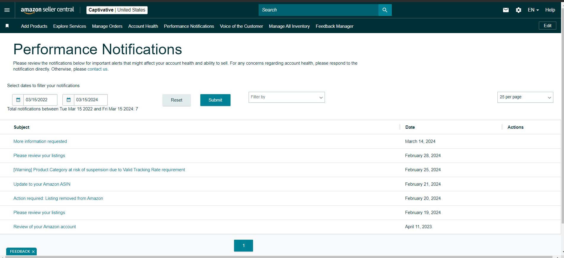Click the Edit favorites bar button
This screenshot has width=564, height=258.
[547, 26]
